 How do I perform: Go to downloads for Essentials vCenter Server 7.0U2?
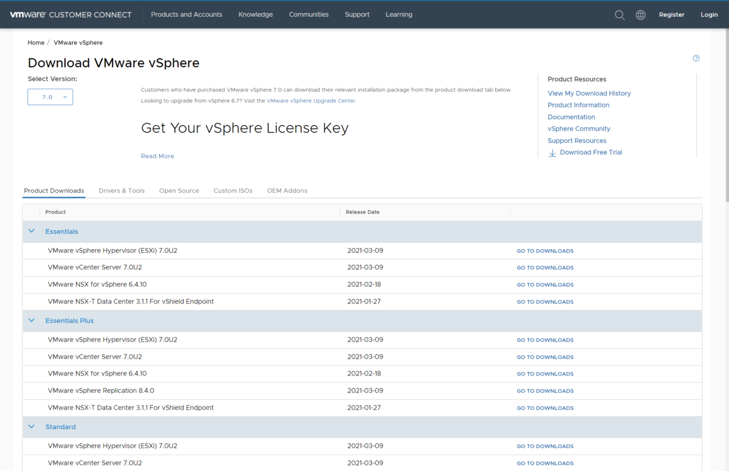[x=545, y=268]
